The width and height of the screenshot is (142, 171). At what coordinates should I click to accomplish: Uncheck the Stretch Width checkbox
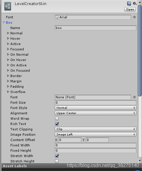[57, 156]
